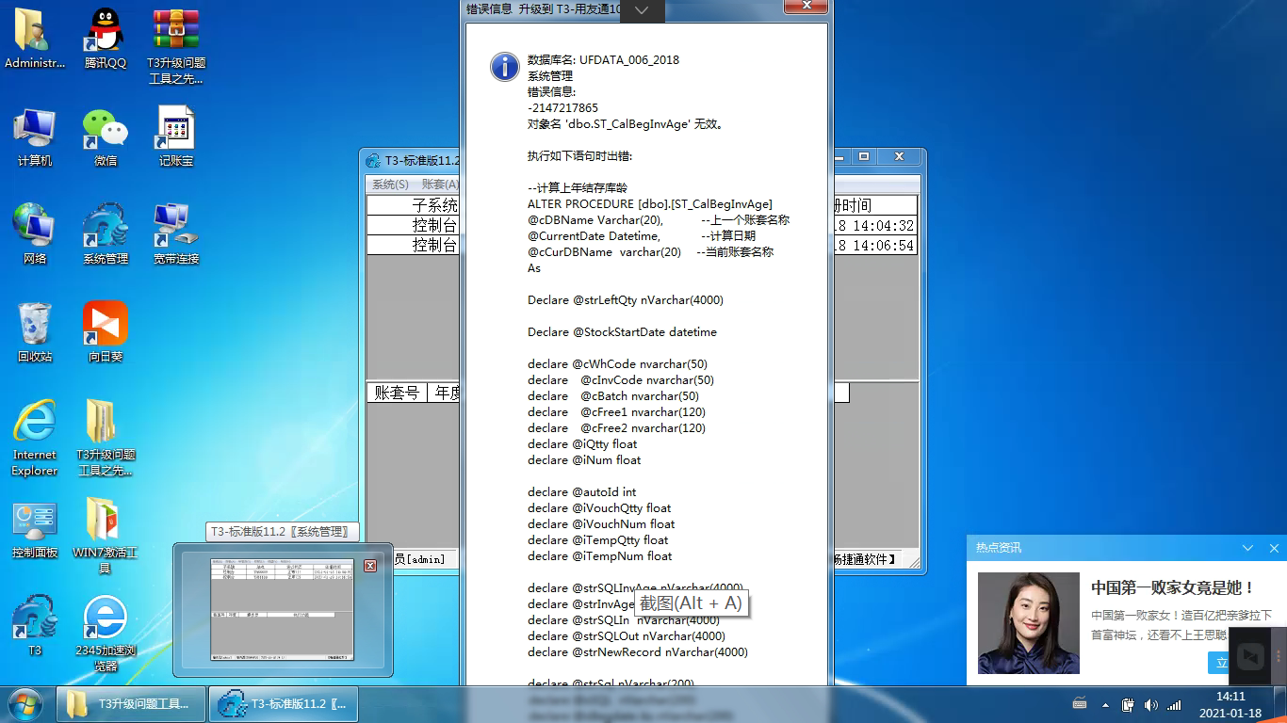Viewport: 1287px width, 723px height.
Task: Maximize the T3-标准版11.2 window
Action: pos(863,156)
